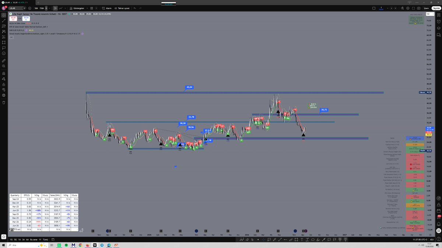
Task: Set the range to 1A
Action: [x=20, y=240]
